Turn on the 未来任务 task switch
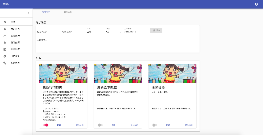263x135 pixels. click(x=154, y=125)
